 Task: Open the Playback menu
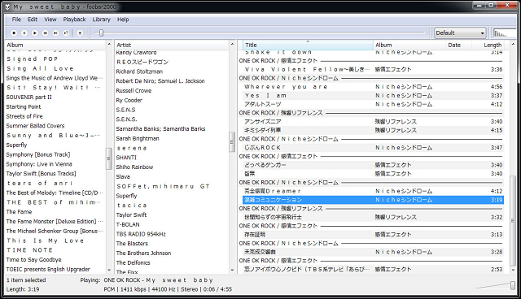pos(74,19)
